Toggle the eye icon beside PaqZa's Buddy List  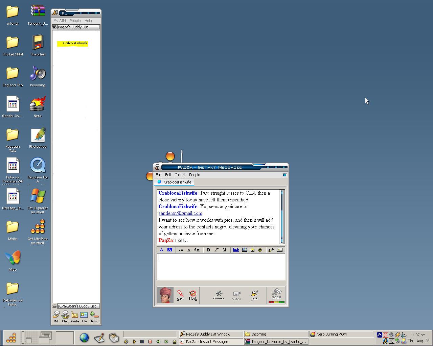click(x=54, y=27)
